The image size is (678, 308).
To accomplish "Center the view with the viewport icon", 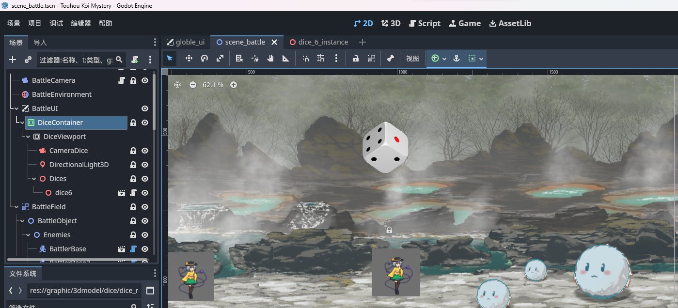I will click(x=177, y=85).
